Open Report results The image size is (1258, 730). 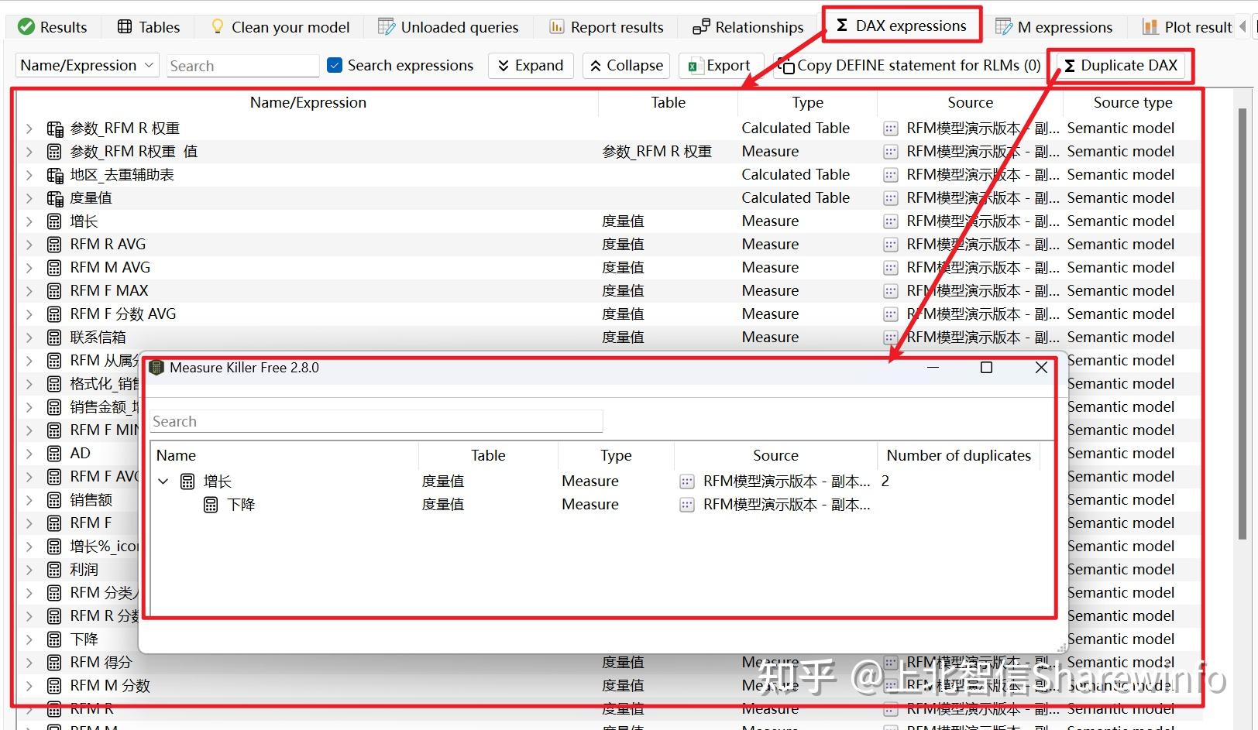606,26
